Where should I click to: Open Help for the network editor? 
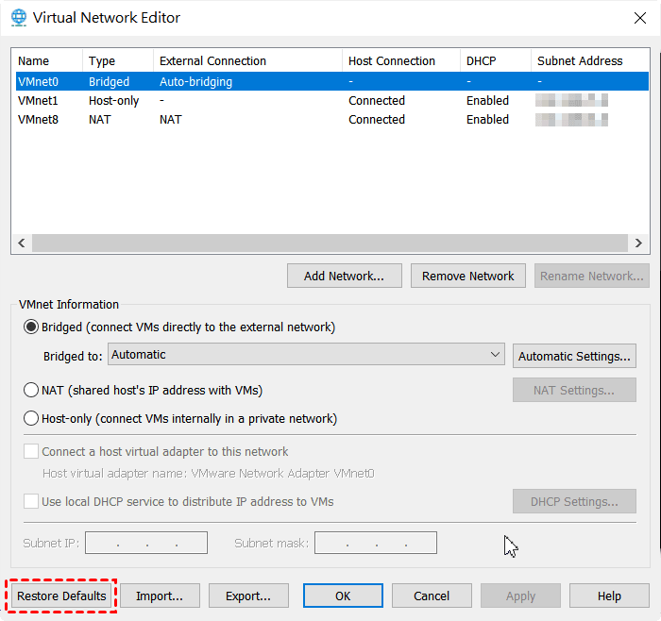(609, 596)
